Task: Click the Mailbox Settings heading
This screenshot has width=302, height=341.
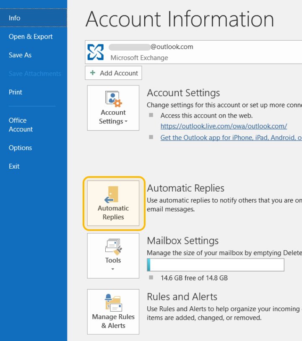Action: click(x=183, y=241)
